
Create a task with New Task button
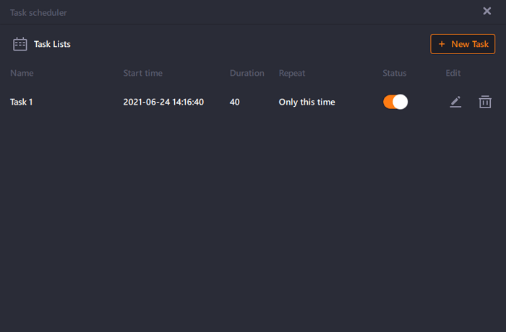463,44
